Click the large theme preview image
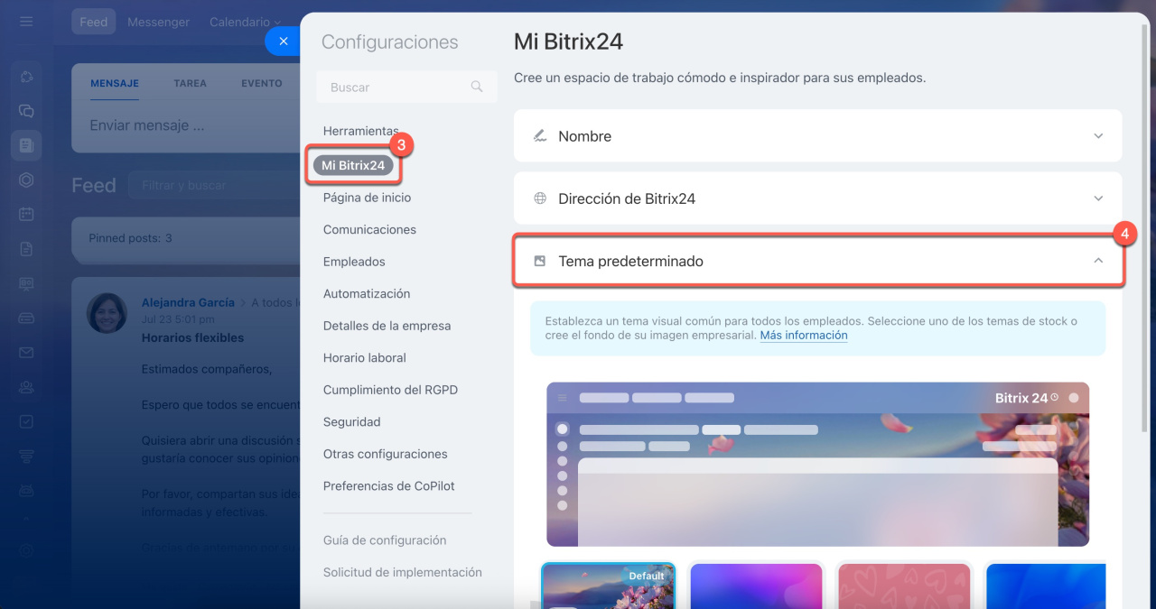The height and width of the screenshot is (609, 1156). (x=817, y=464)
